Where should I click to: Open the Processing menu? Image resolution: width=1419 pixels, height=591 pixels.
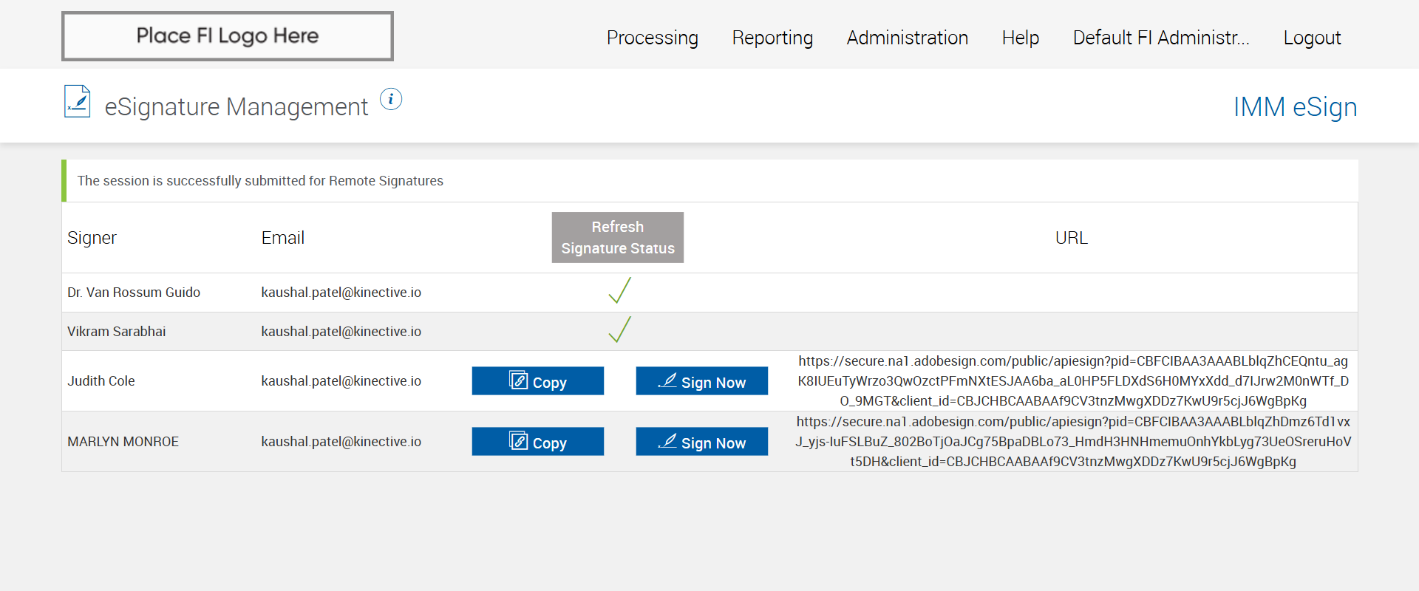pyautogui.click(x=652, y=38)
